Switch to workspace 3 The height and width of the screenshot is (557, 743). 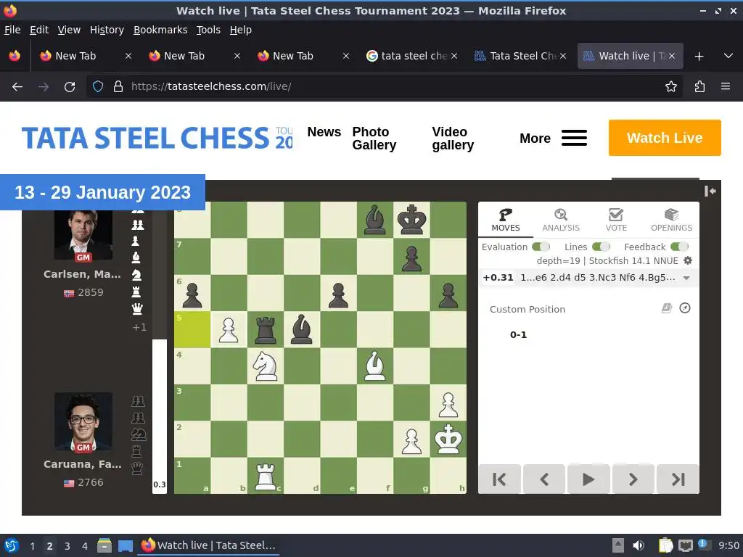(67, 546)
